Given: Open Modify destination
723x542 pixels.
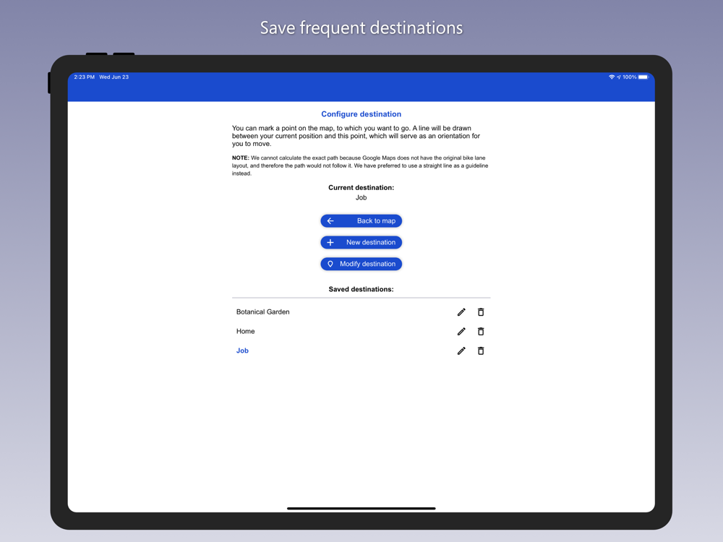Looking at the screenshot, I should tap(361, 264).
